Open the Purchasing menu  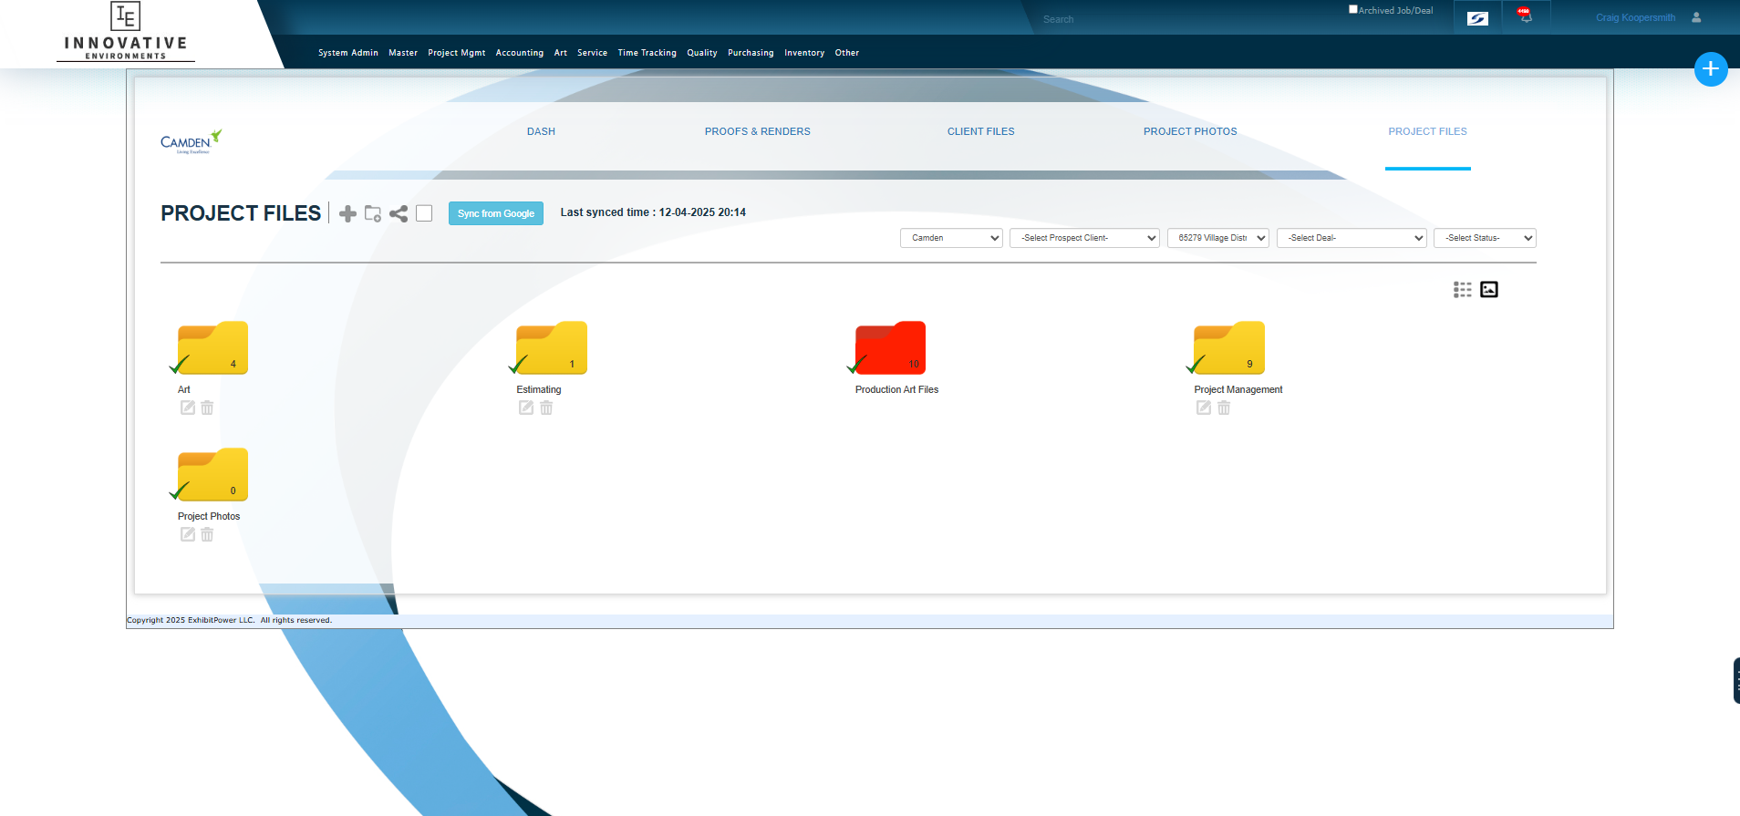(x=751, y=53)
